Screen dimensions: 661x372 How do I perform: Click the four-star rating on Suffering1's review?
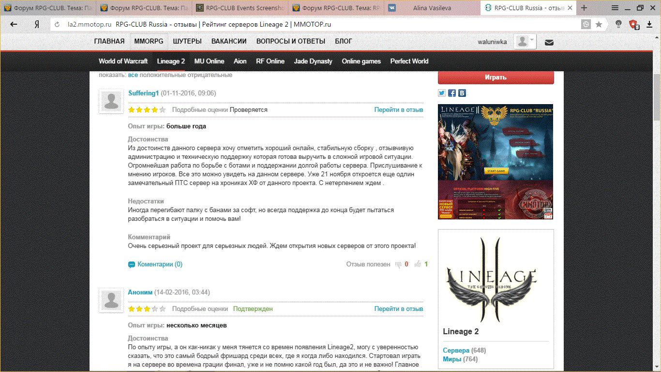147,110
